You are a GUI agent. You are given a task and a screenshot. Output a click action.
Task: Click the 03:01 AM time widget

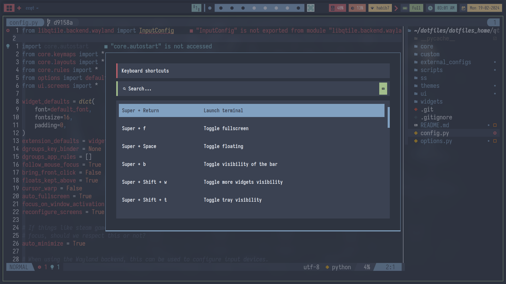pyautogui.click(x=446, y=8)
